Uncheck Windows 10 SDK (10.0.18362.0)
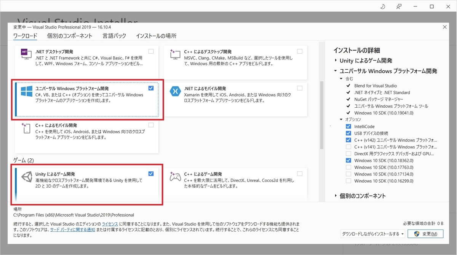 pyautogui.click(x=348, y=161)
